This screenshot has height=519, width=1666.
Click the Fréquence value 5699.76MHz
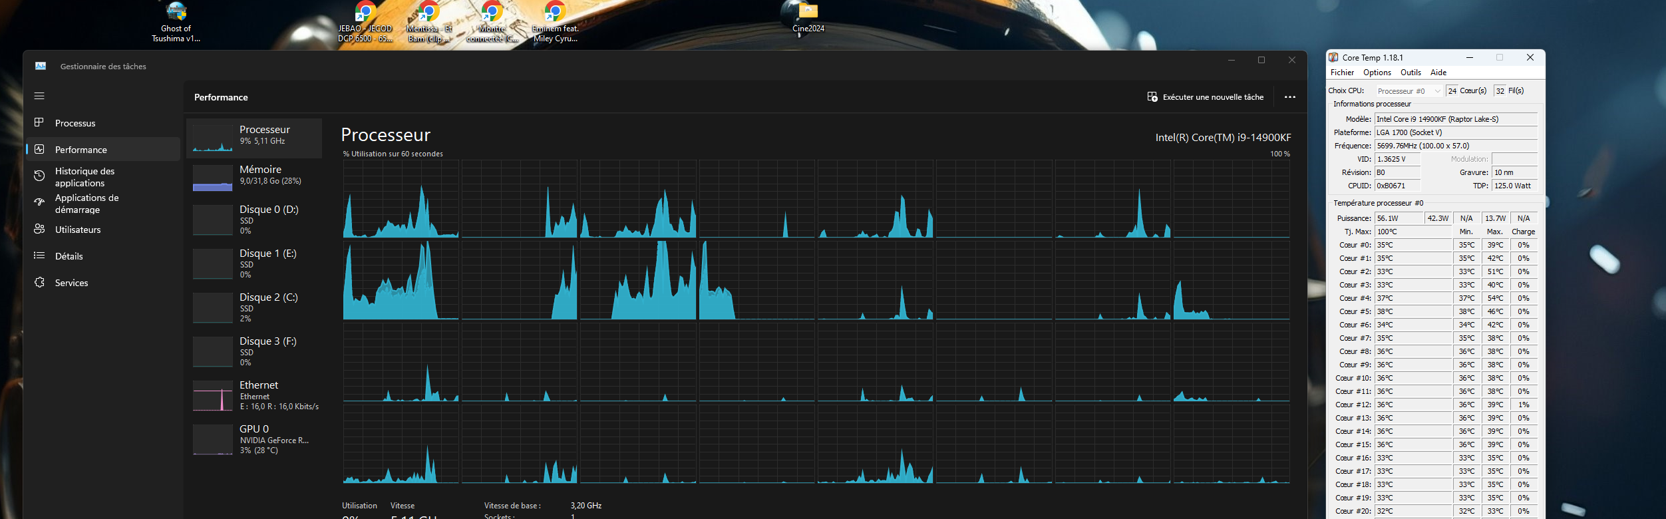[1456, 146]
